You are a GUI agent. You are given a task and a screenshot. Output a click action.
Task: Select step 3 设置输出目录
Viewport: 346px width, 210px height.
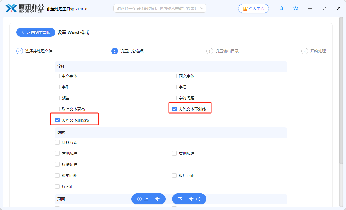(223, 51)
